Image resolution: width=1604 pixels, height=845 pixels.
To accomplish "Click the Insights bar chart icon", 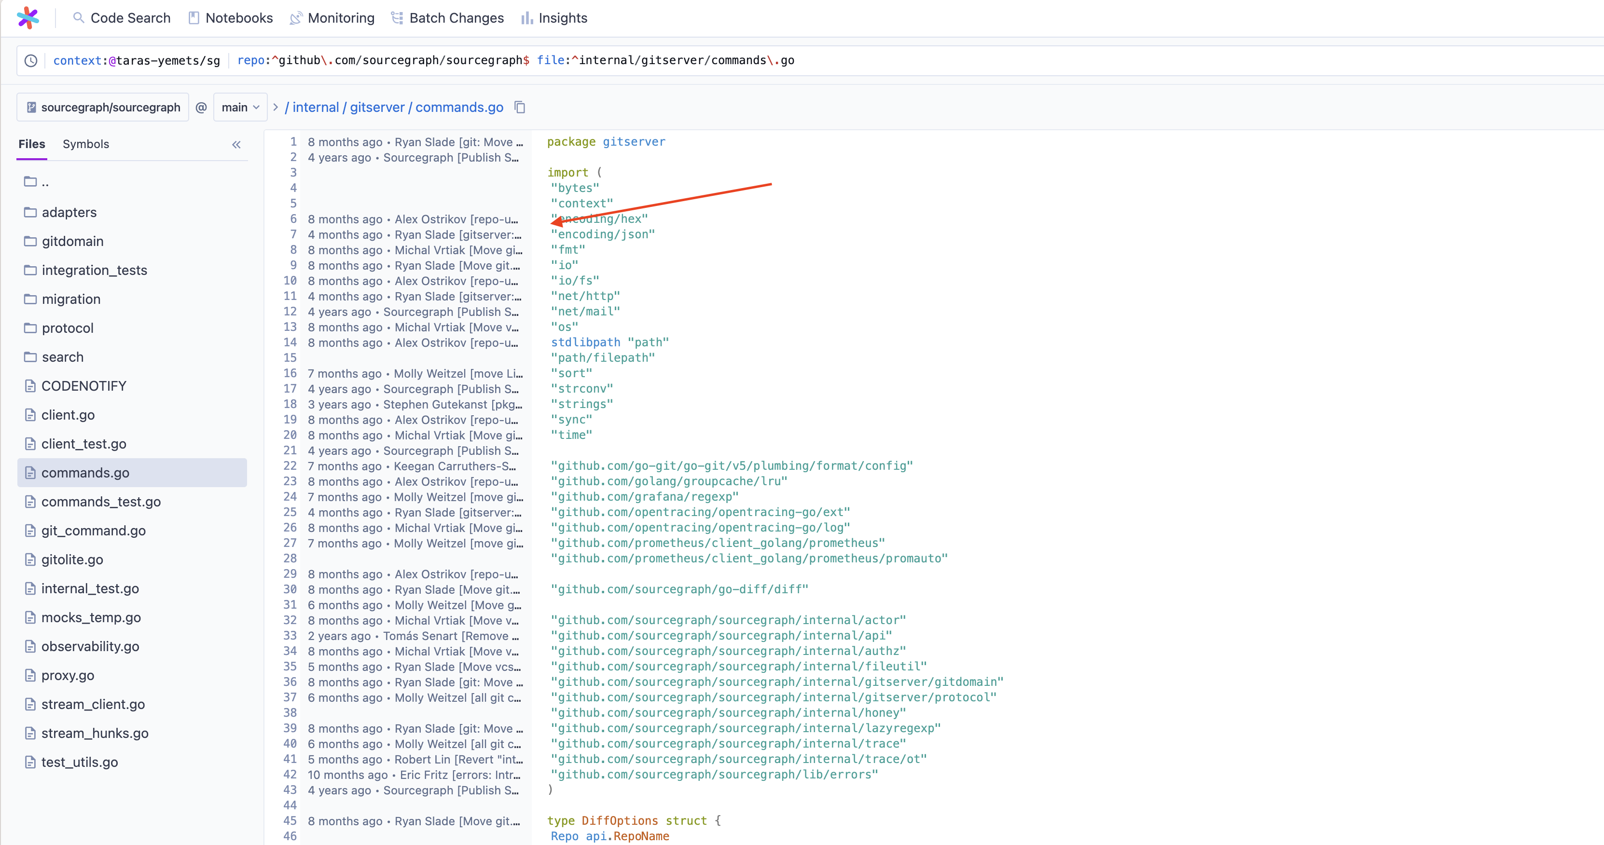I will pyautogui.click(x=527, y=18).
